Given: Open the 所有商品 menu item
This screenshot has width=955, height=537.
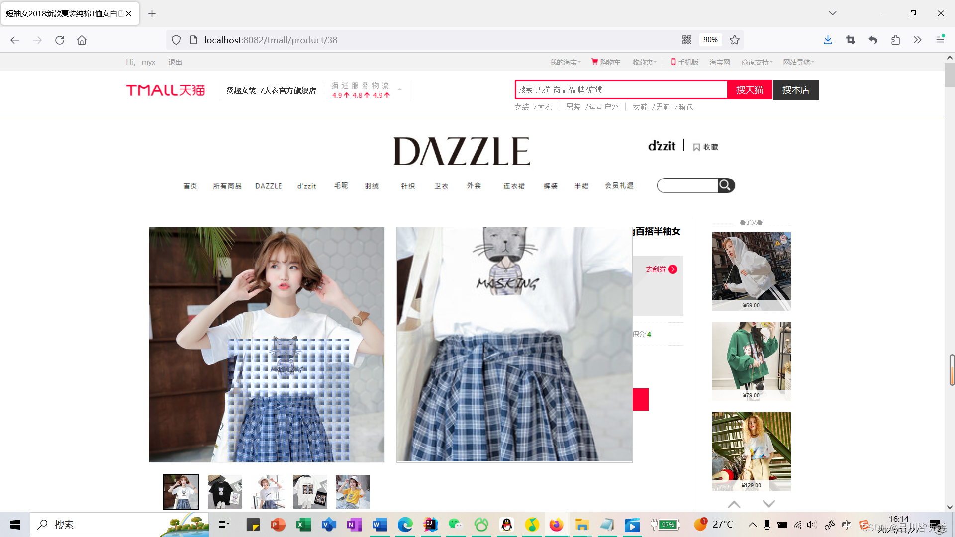Looking at the screenshot, I should pos(227,186).
